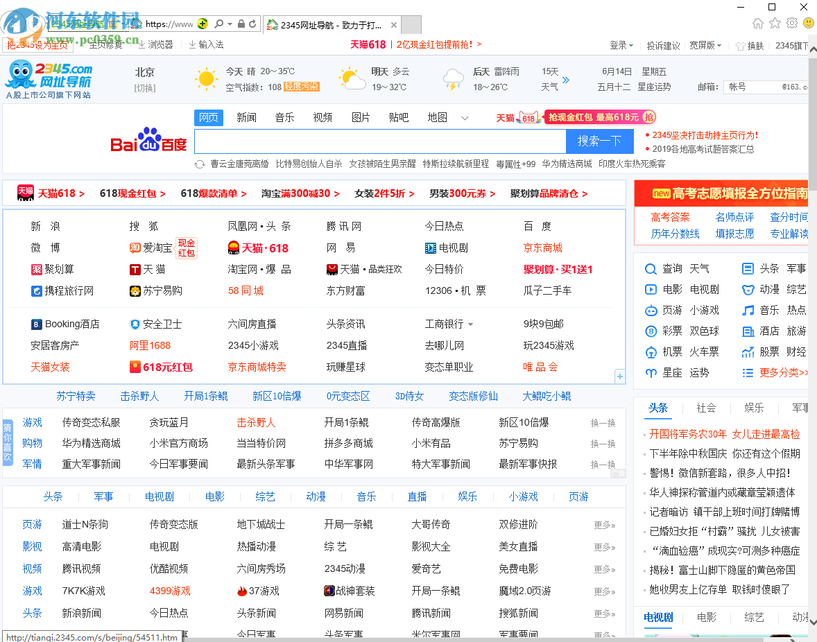This screenshot has width=817, height=642.
Task: Click the 2345 octopus logo
Action: [x=19, y=74]
